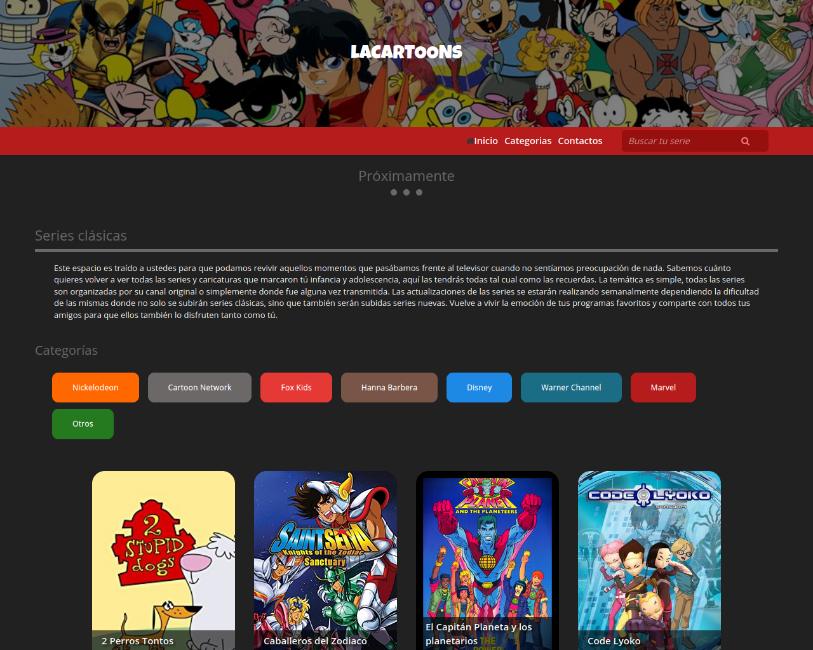
Task: Open the Nickelodeon category
Action: [x=95, y=387]
